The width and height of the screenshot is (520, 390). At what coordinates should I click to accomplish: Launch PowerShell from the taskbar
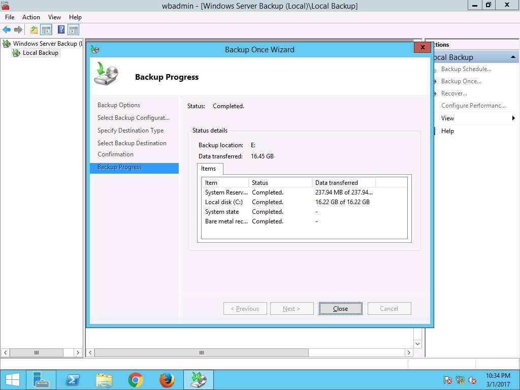(73, 380)
